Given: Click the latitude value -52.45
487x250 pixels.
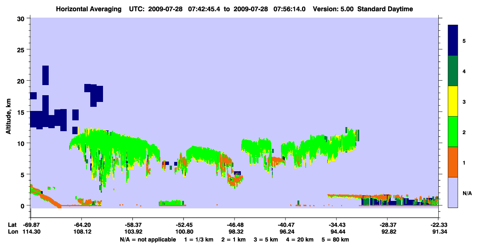Looking at the screenshot, I should point(184,225).
